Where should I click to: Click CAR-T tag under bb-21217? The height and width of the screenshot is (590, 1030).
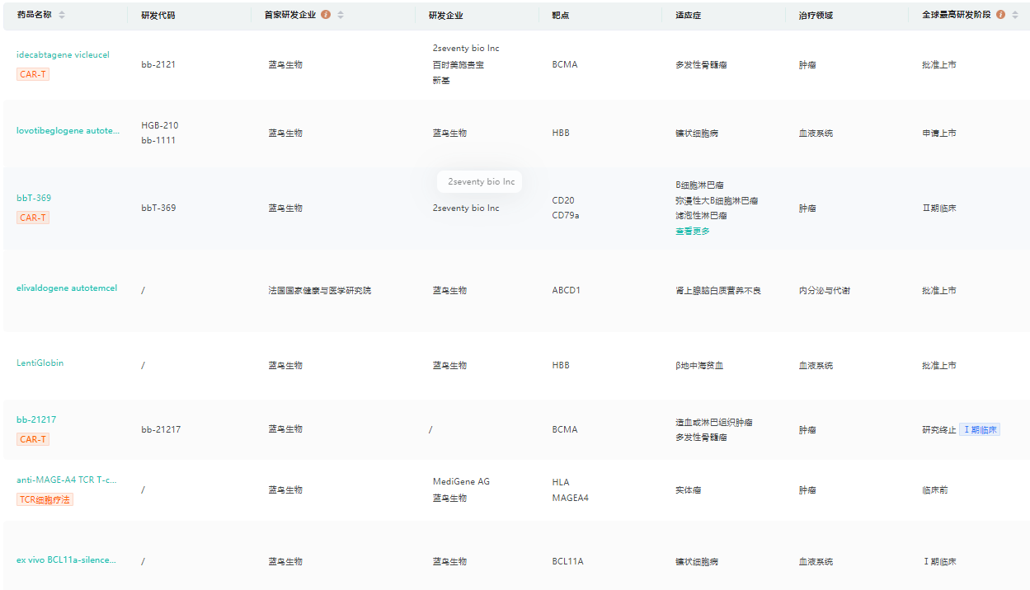coord(33,439)
